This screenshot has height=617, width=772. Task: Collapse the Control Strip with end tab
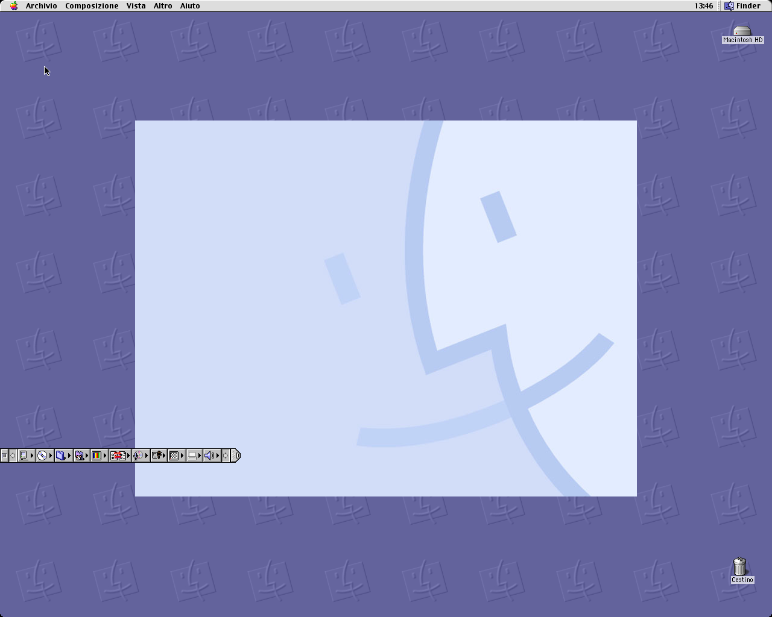pos(236,456)
